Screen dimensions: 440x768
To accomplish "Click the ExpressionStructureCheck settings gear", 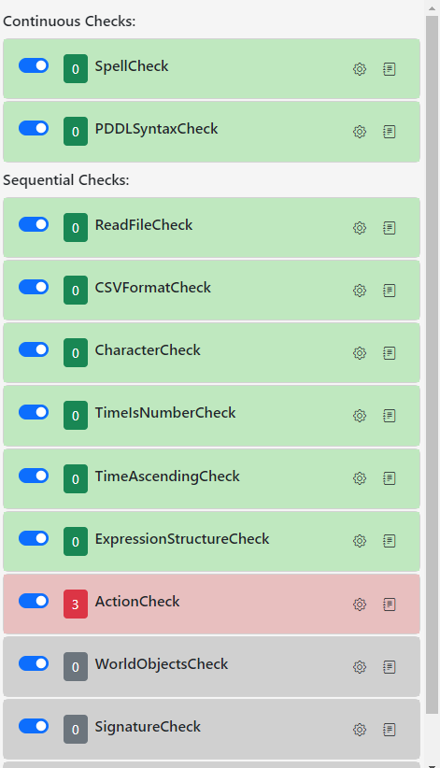I will click(360, 541).
